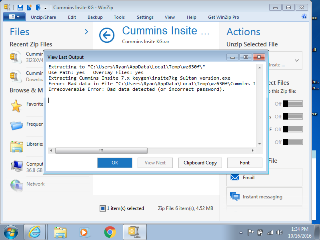Screen dimensions: 320x240
Task: Toggle the items selected checkbox in status bar
Action: 103,208
